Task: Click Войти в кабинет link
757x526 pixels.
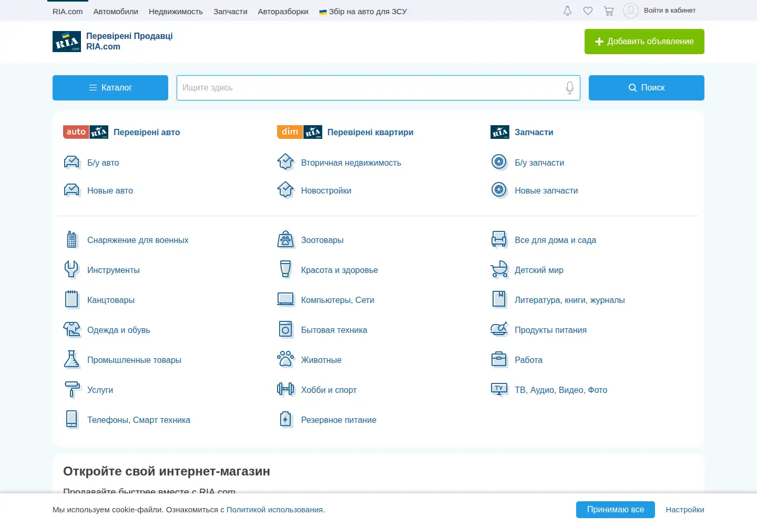Action: tap(670, 11)
